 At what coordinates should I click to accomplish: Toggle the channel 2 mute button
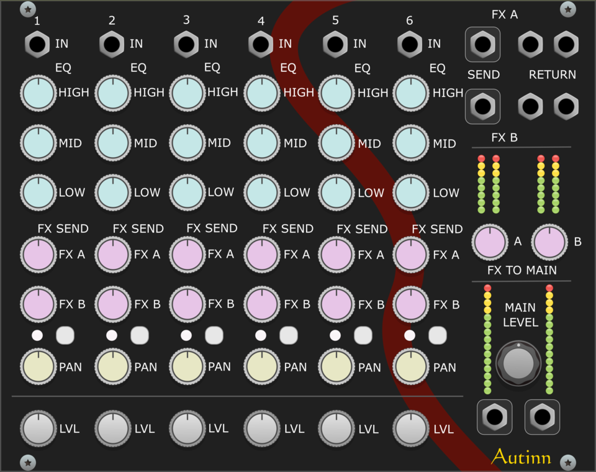(x=140, y=335)
